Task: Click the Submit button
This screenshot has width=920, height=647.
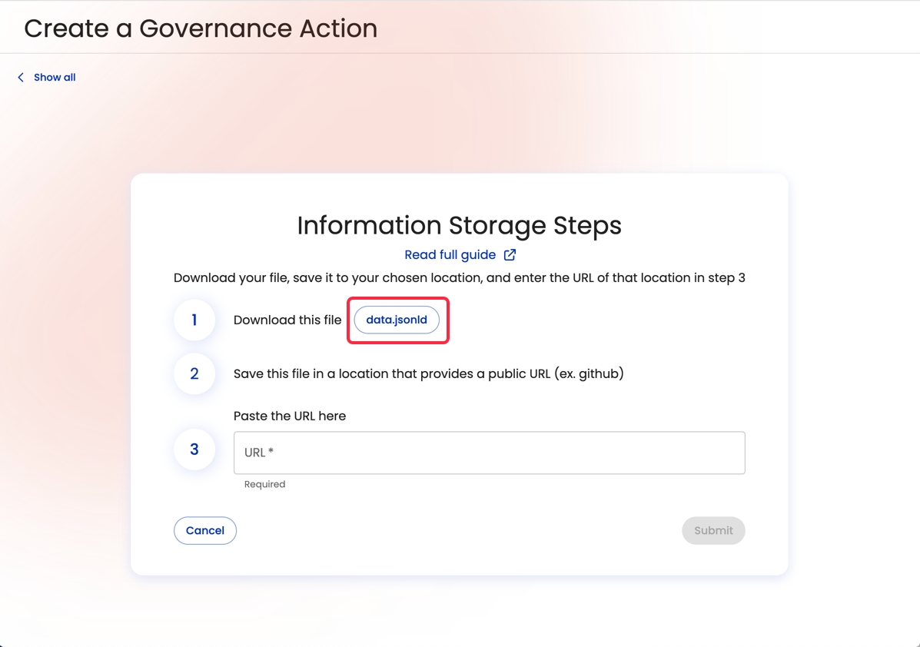Action: coord(712,530)
